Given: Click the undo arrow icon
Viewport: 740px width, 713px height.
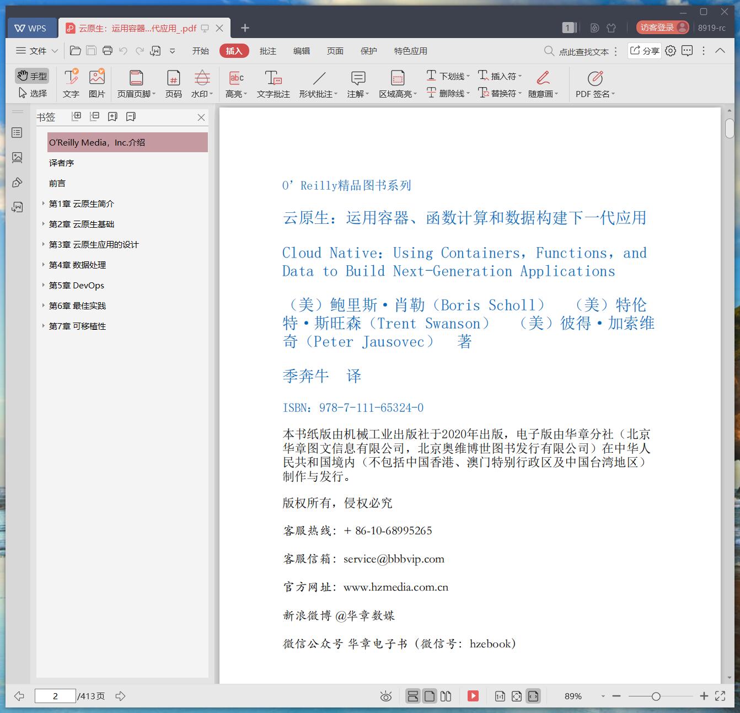Looking at the screenshot, I should [124, 51].
